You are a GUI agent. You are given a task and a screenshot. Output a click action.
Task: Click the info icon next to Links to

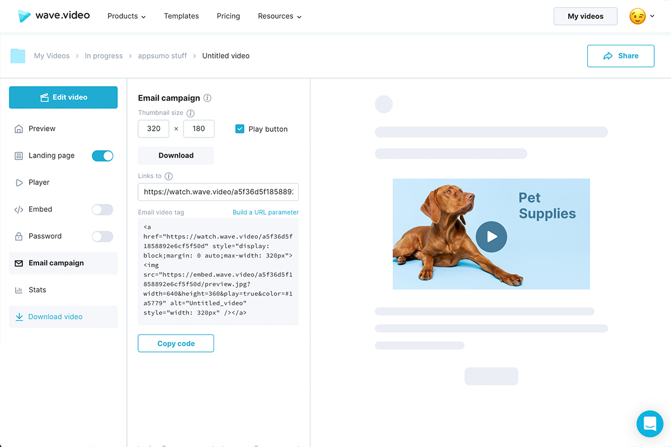coord(169,176)
